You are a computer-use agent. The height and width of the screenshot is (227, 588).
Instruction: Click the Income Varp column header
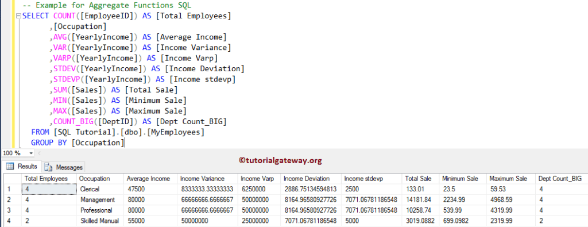[259, 179]
